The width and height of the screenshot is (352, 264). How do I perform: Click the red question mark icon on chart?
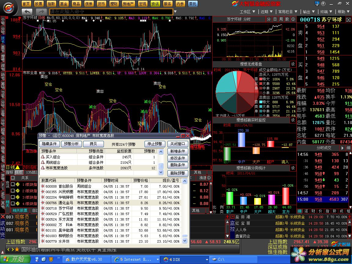tap(20, 18)
